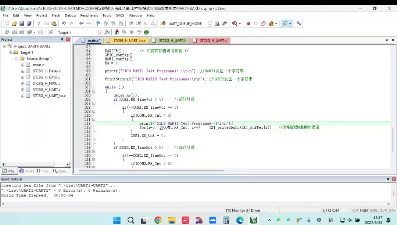
Task: Open incremental find icon beside search box
Action: tap(225, 23)
